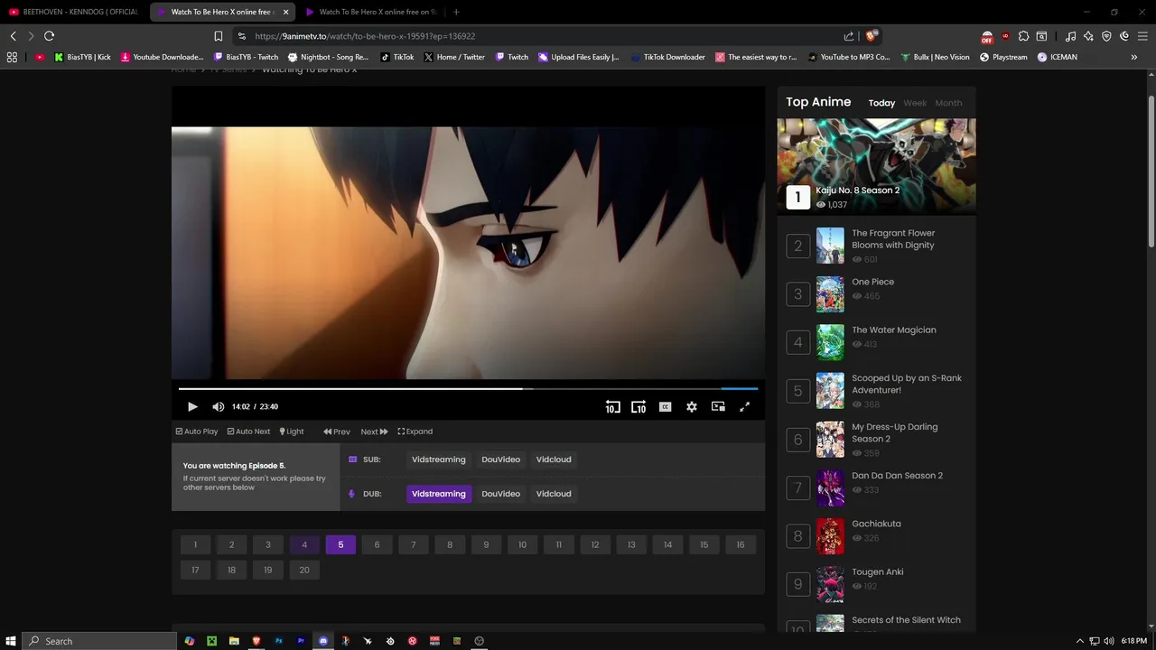Go to previous episode with Prev
This screenshot has height=650, width=1156.
pyautogui.click(x=337, y=432)
